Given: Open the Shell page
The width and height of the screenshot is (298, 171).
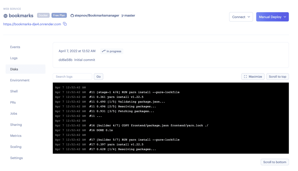Looking at the screenshot, I should tap(14, 91).
